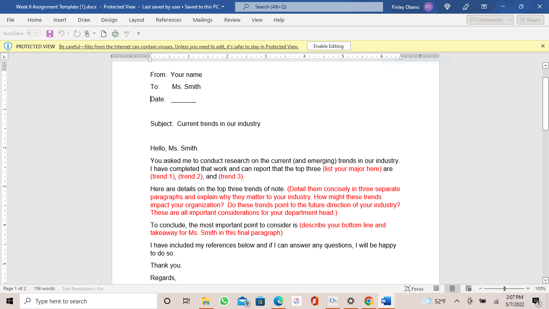Open the Review ribbon tab
This screenshot has width=549, height=309.
click(x=232, y=20)
